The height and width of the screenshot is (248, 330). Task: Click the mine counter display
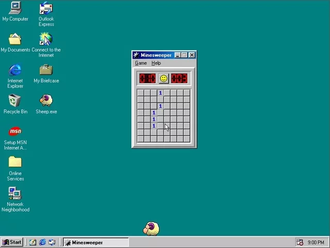[x=148, y=79]
